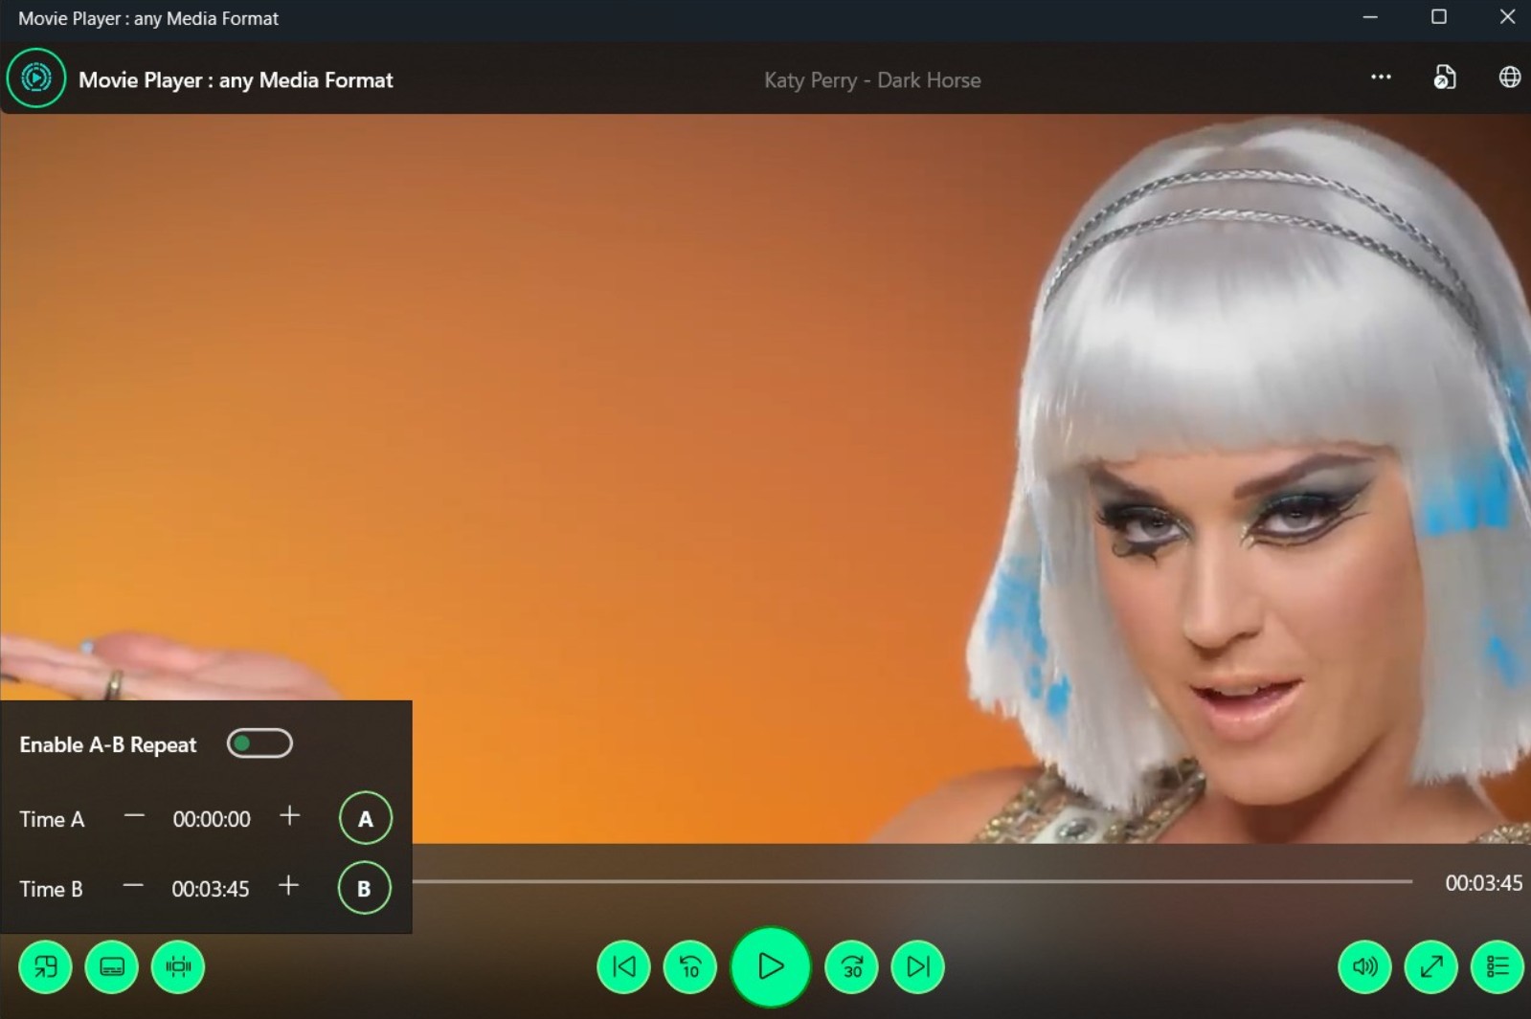Click the 00:03:45 duration label

(1483, 882)
